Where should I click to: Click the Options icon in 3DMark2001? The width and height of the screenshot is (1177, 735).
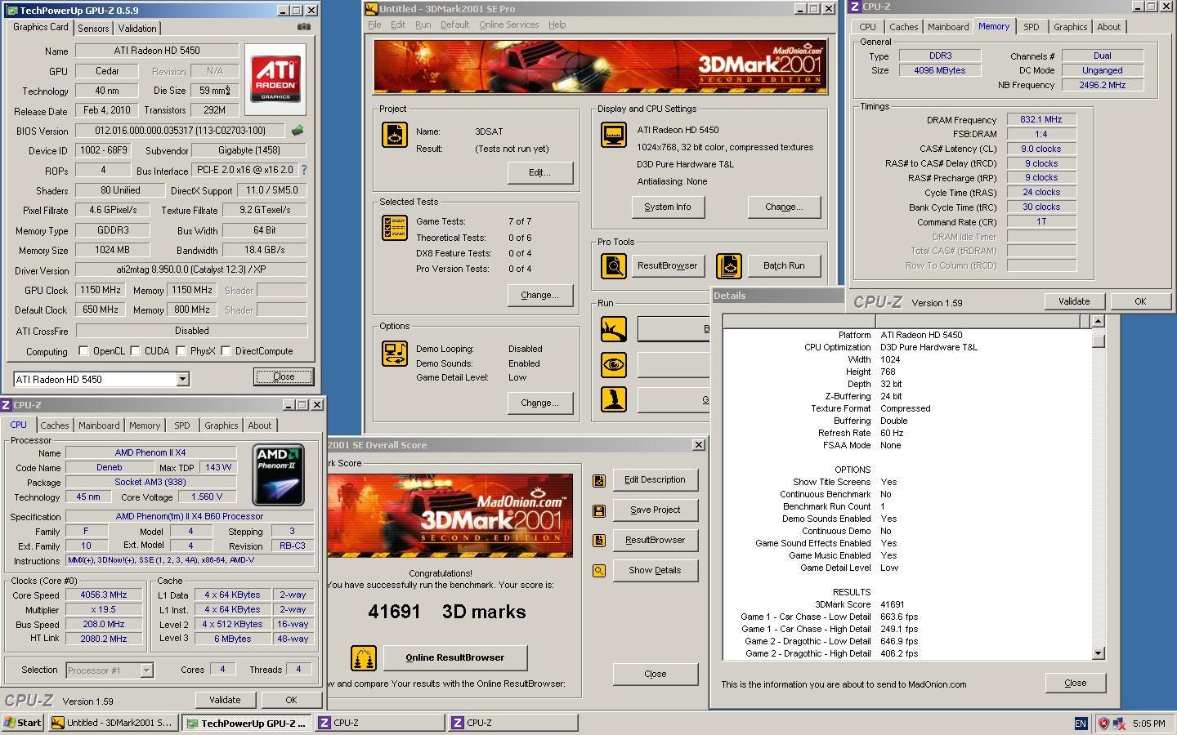[395, 353]
